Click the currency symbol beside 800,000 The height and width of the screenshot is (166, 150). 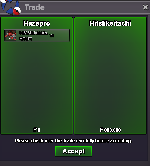click(x=101, y=130)
